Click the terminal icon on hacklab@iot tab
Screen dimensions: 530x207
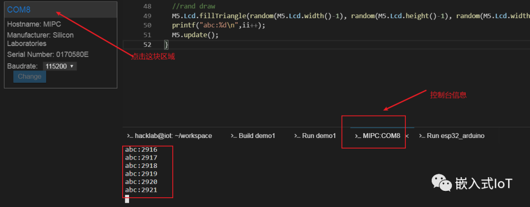[130, 136]
